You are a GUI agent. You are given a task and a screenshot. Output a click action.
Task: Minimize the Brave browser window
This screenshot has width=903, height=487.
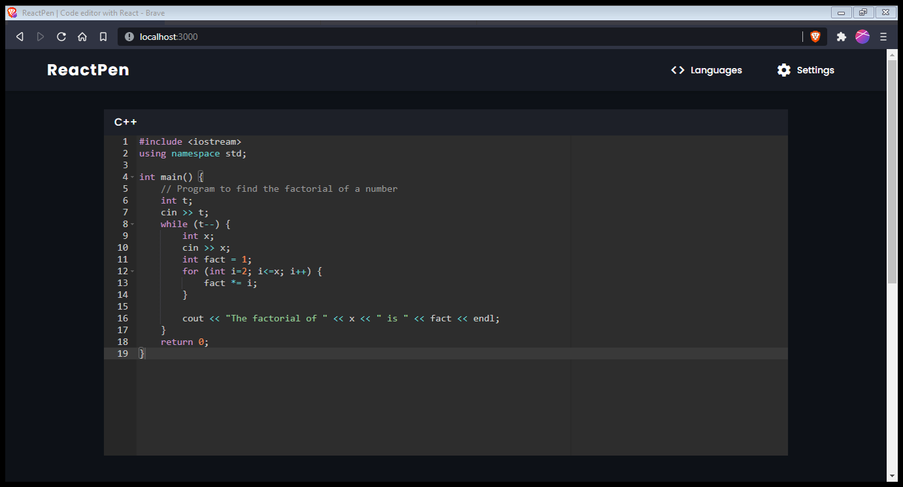click(841, 12)
